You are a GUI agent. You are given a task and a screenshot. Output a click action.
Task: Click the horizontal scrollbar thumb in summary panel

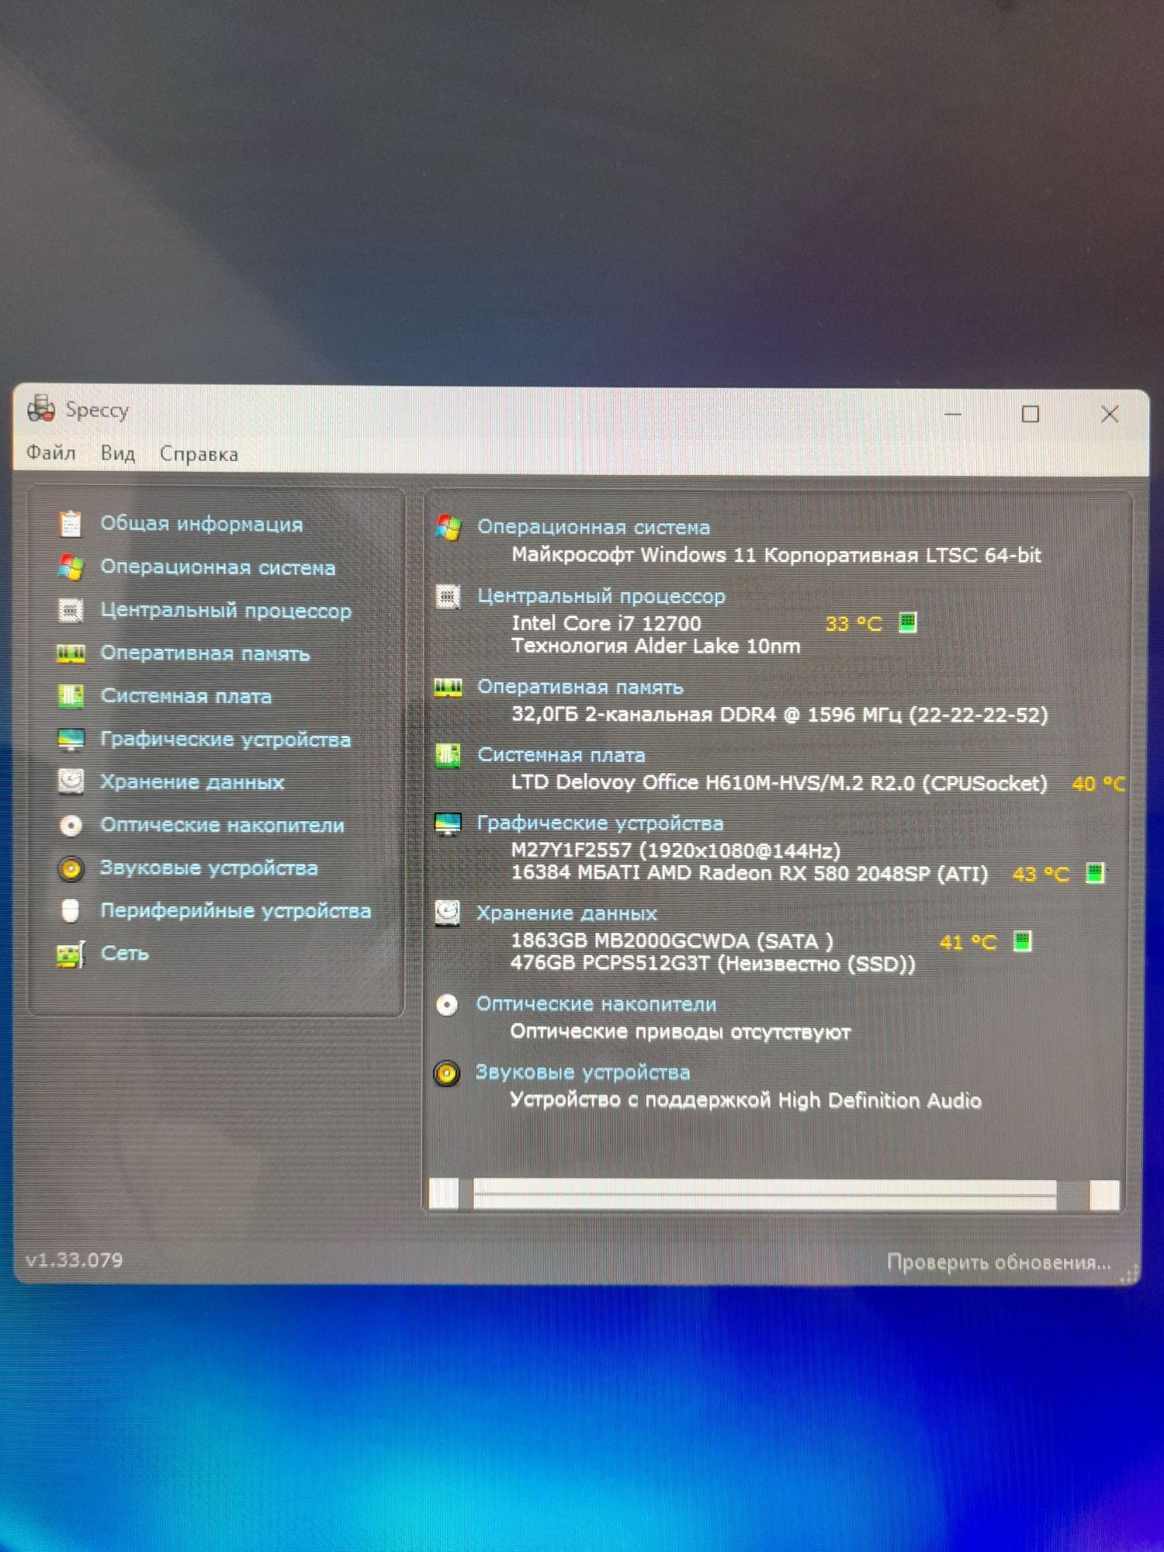(764, 1193)
